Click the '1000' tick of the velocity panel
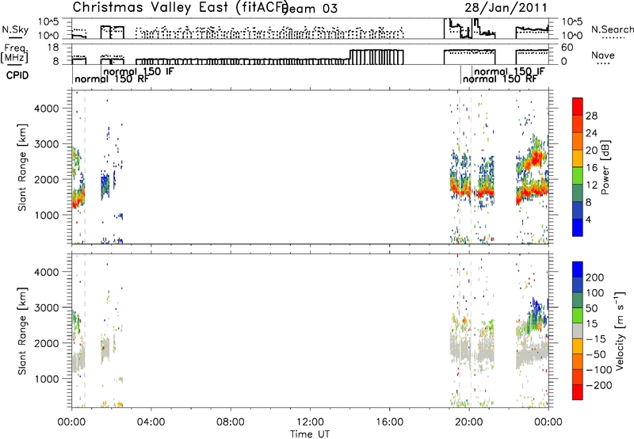Screen dimensions: 634x439 [46, 379]
